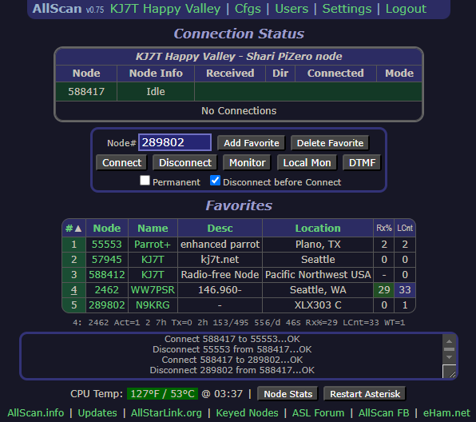Click the Connect button
The image size is (476, 422).
[121, 162]
